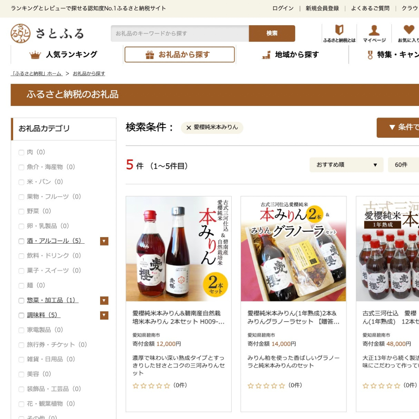Image resolution: width=419 pixels, height=419 pixels.
Task: Expand the 調味料 subcategory arrow
Action: coord(104,315)
